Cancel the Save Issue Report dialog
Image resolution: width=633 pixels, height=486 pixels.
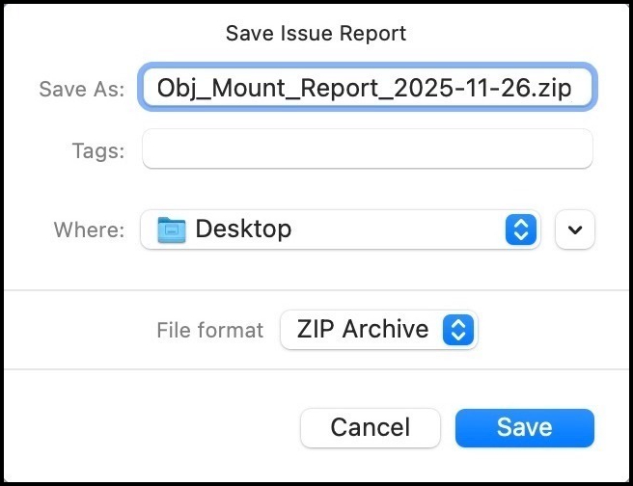pos(370,427)
